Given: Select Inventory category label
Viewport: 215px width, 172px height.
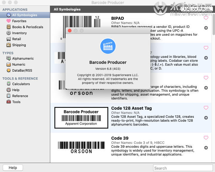Looking at the screenshot, I should 19,33.
